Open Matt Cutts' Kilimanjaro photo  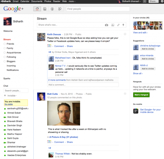tap(64, 113)
